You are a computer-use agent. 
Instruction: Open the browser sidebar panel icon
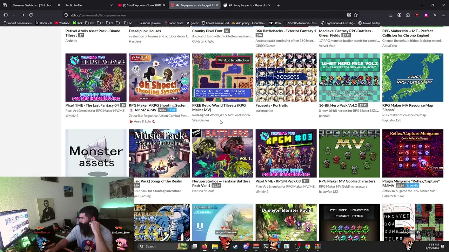click(x=6, y=15)
